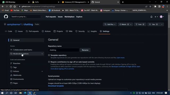Viewport: 170px width, 95px height.
Task: Click Pull requests in top navigation
Action: (51, 17)
